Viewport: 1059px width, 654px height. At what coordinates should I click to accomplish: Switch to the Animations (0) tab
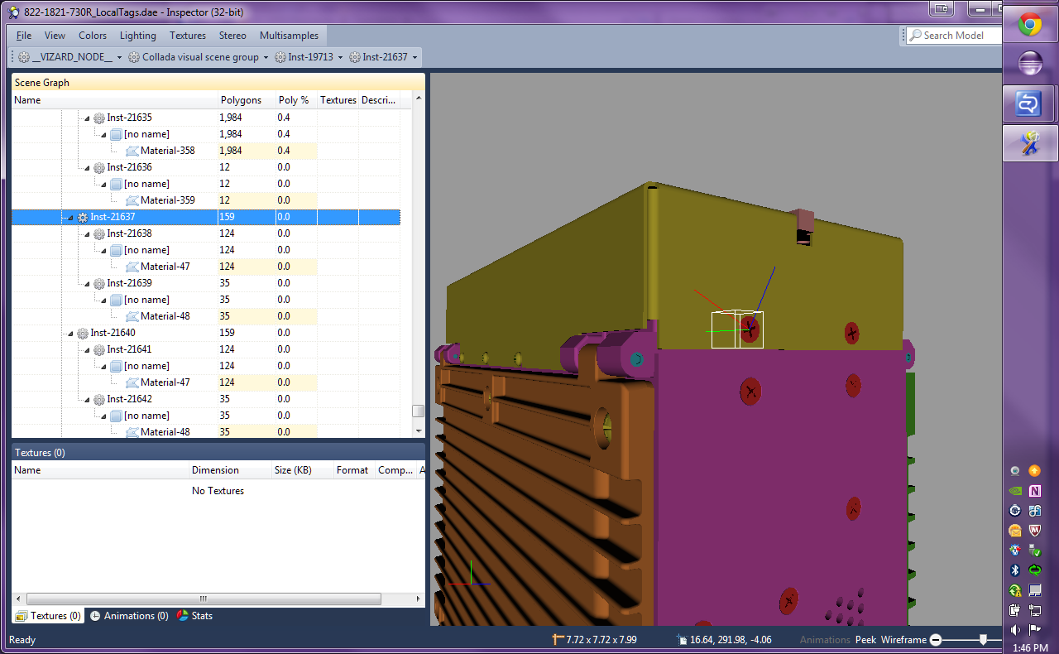(x=129, y=616)
